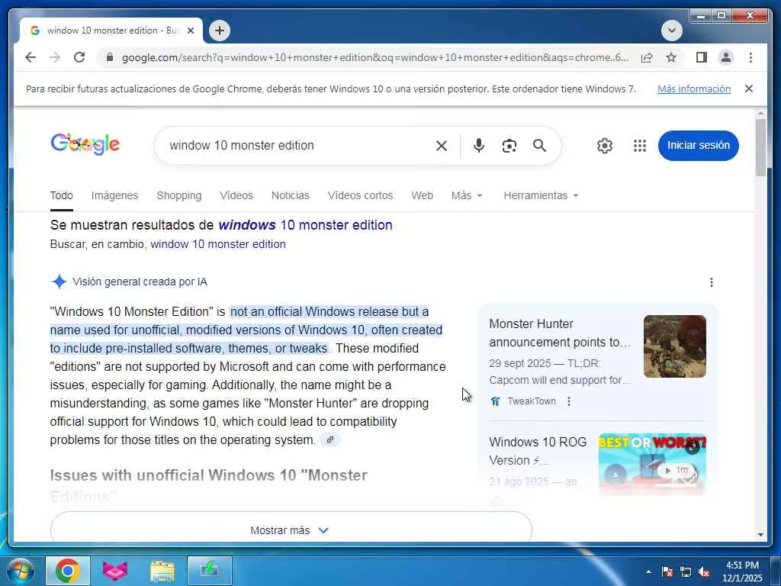
Task: Switch to the 'Shopping' tab
Action: (x=178, y=195)
